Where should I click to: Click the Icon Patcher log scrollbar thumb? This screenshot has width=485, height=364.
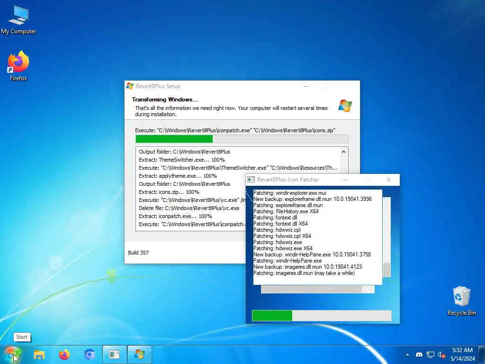[x=386, y=270]
